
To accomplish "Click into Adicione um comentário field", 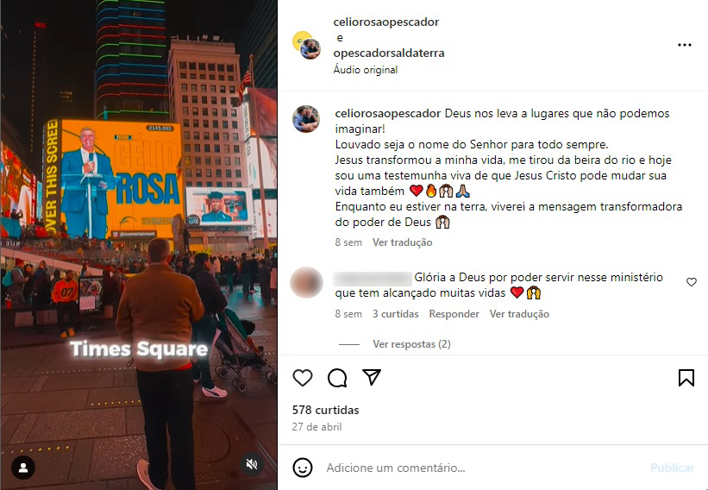I will tap(483, 468).
